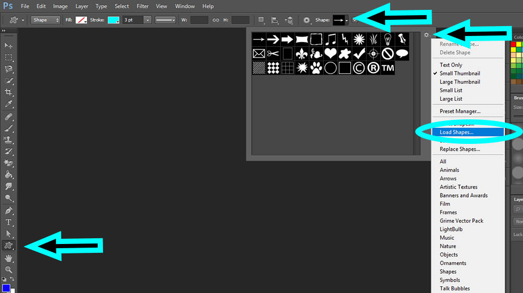Click the cyan Stroke color swatch
Viewport: 523px width, 293px height.
point(113,20)
